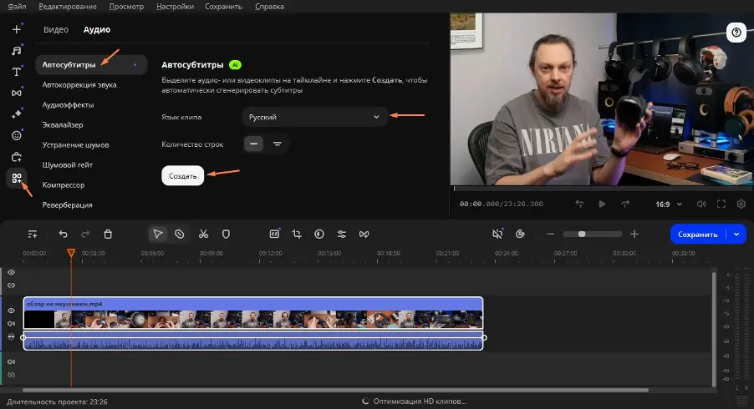Toggle visibility of the top overlay track
This screenshot has width=754, height=409.
[11, 272]
